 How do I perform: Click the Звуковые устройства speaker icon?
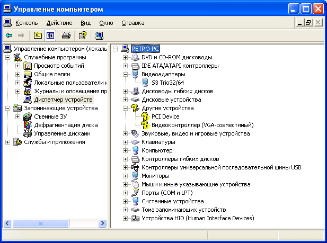[x=135, y=133]
